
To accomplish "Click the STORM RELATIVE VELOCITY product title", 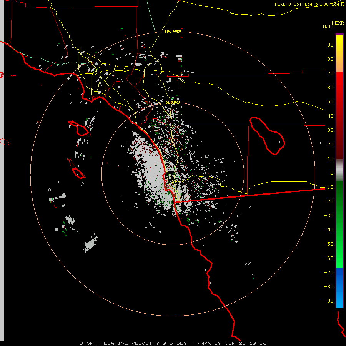I will (x=119, y=343).
